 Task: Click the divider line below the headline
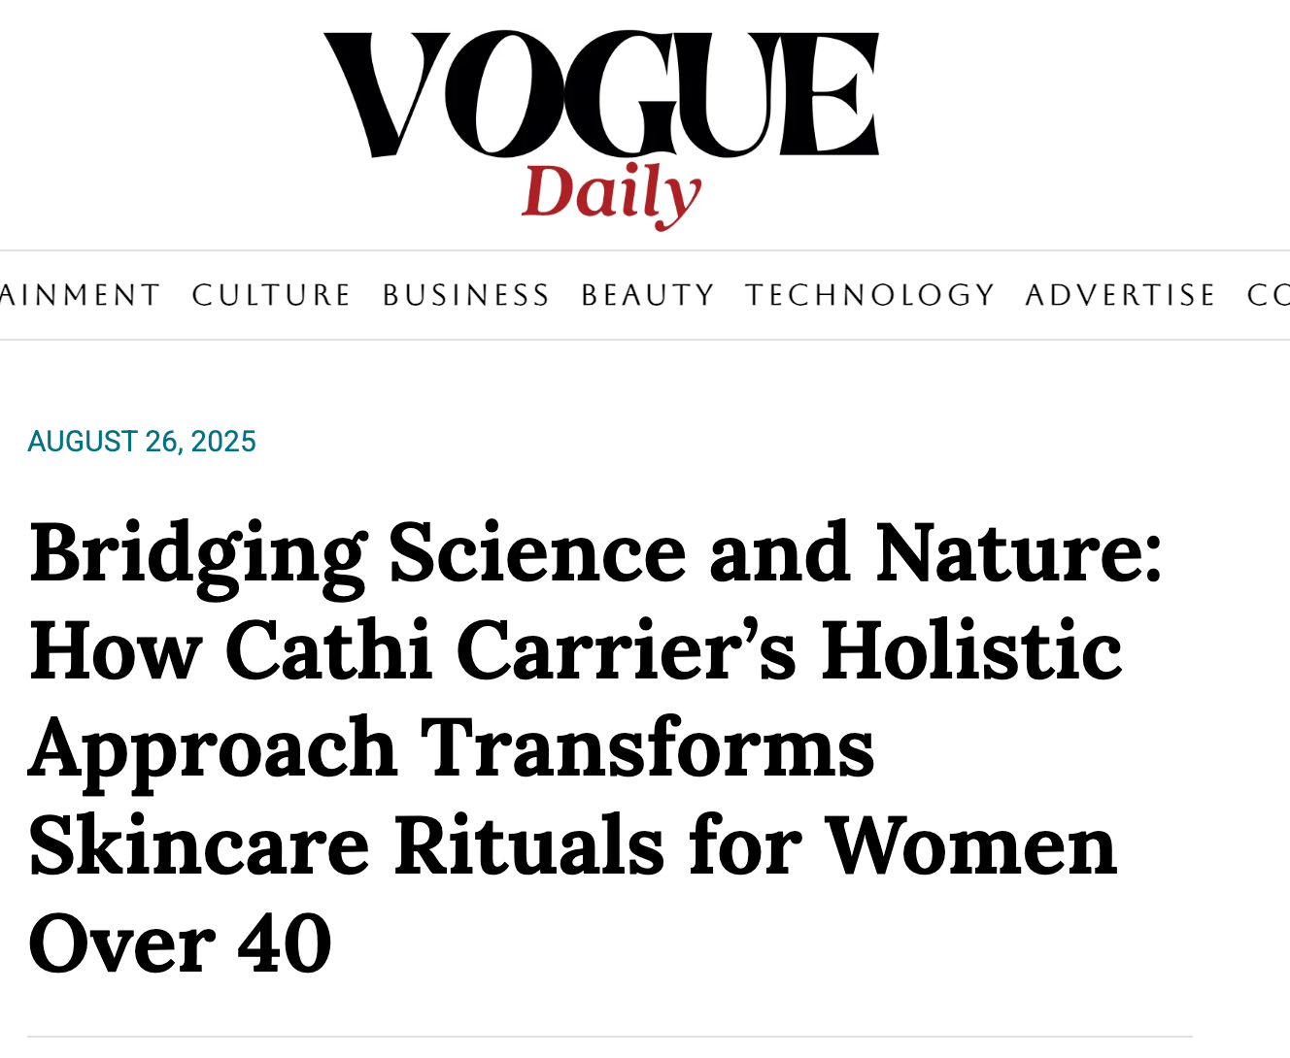point(610,1037)
